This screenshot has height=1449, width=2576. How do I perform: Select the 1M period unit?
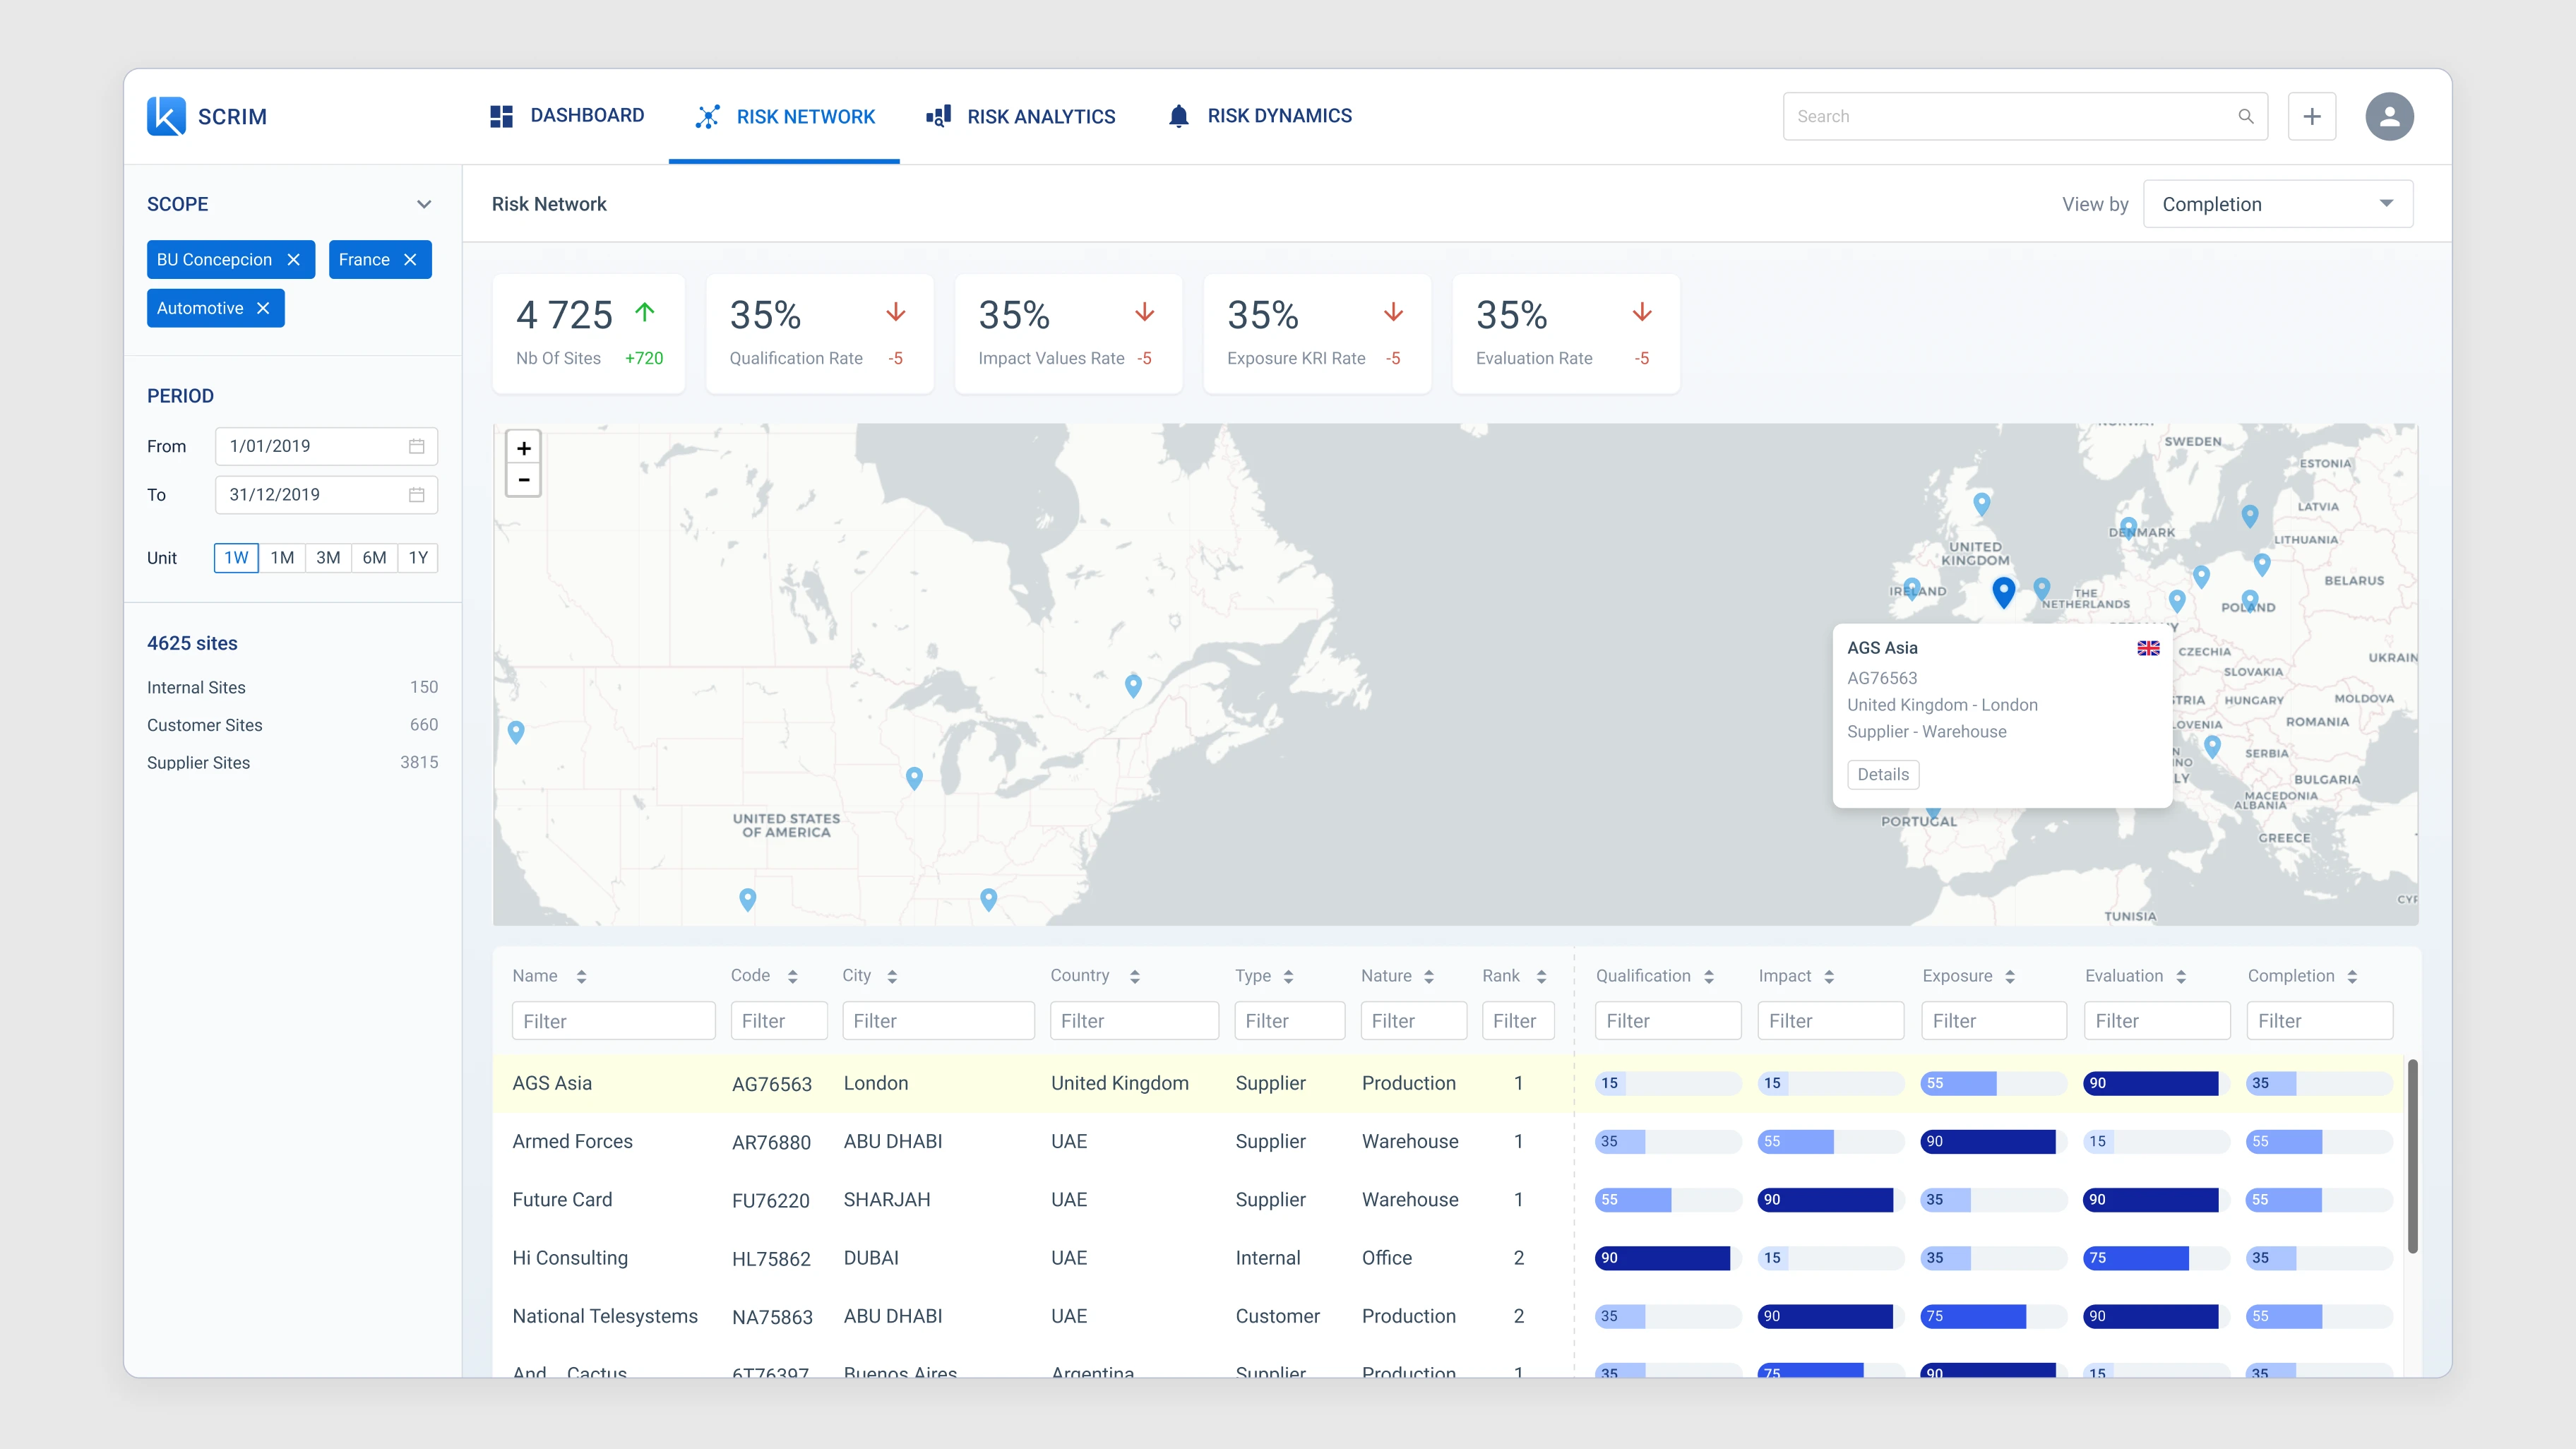point(282,558)
